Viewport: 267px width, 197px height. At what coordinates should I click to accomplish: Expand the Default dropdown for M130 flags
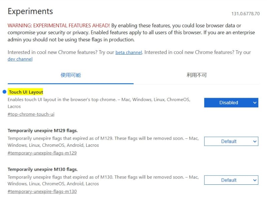click(231, 180)
